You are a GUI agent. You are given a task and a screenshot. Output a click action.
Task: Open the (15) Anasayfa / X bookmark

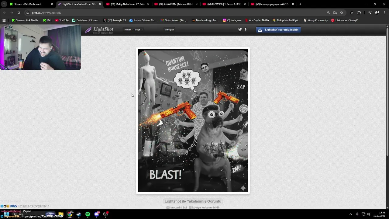115,20
